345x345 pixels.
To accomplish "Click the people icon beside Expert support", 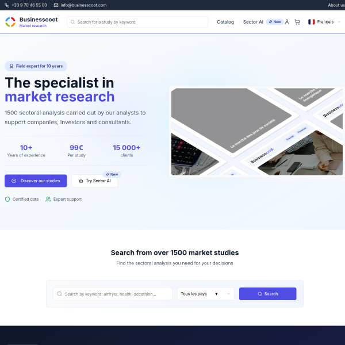I will 48,199.
